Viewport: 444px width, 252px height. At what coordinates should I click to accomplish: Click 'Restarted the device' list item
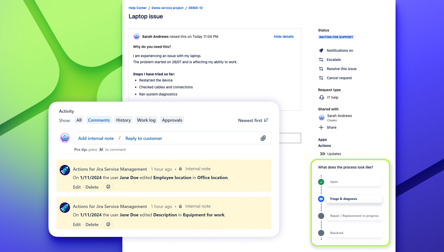click(156, 80)
